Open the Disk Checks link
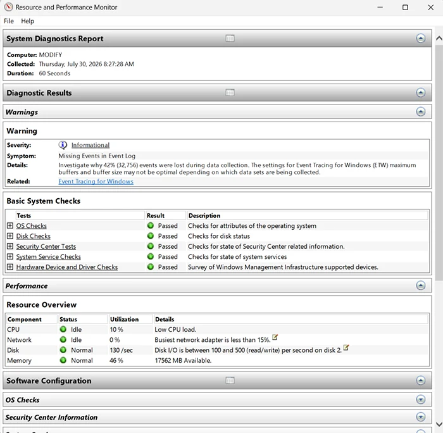Screen dimensions: 443x433 (x=34, y=236)
